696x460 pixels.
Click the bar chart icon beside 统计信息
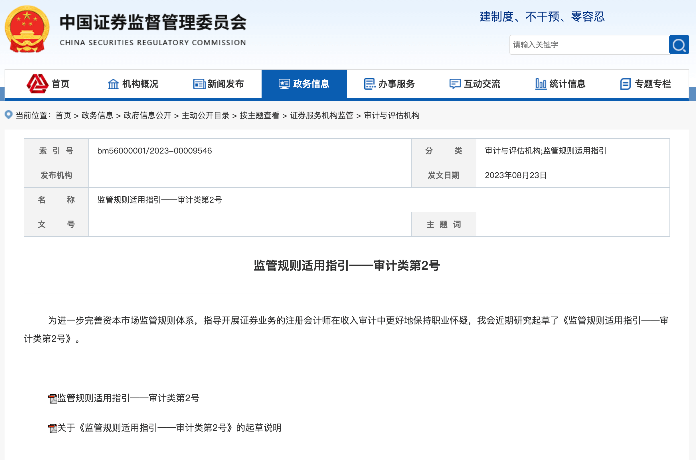pos(541,84)
